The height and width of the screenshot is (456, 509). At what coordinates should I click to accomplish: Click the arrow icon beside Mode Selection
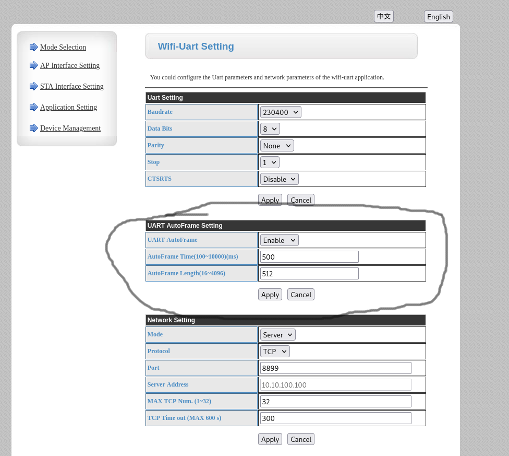point(34,47)
